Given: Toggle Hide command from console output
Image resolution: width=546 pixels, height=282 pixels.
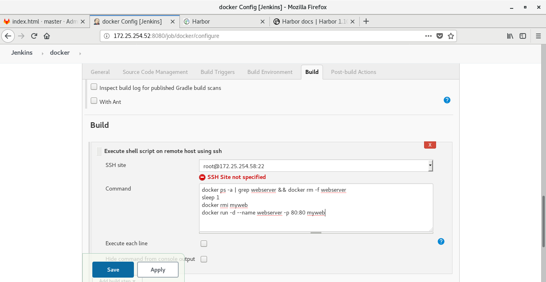Looking at the screenshot, I should pyautogui.click(x=204, y=259).
